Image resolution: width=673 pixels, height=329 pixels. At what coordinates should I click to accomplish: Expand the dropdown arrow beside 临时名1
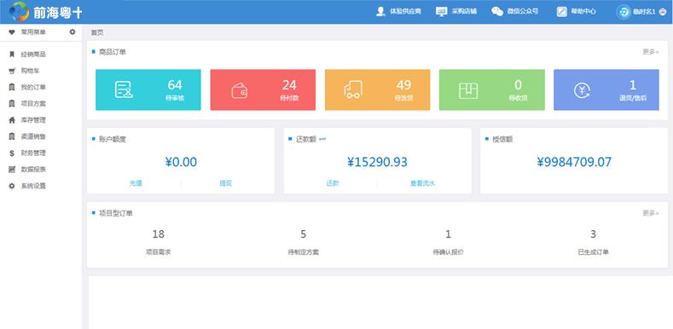click(x=662, y=12)
